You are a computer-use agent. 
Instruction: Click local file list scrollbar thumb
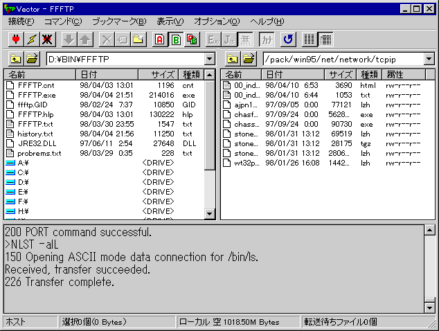pos(209,125)
